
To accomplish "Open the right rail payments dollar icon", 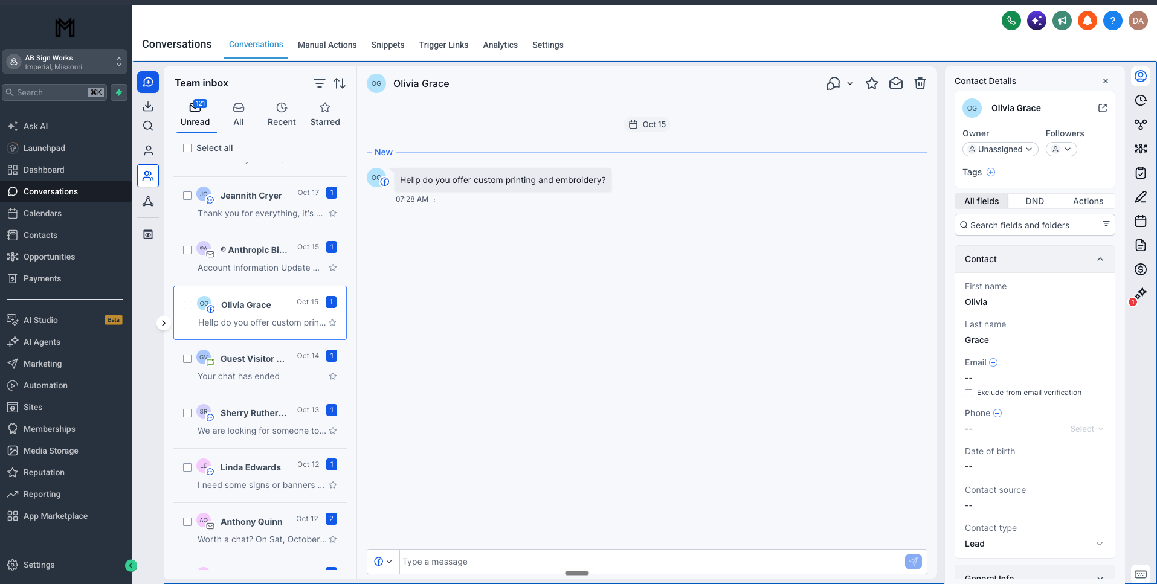I will (x=1141, y=269).
